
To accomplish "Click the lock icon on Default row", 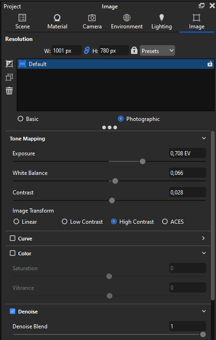I will pyautogui.click(x=209, y=64).
